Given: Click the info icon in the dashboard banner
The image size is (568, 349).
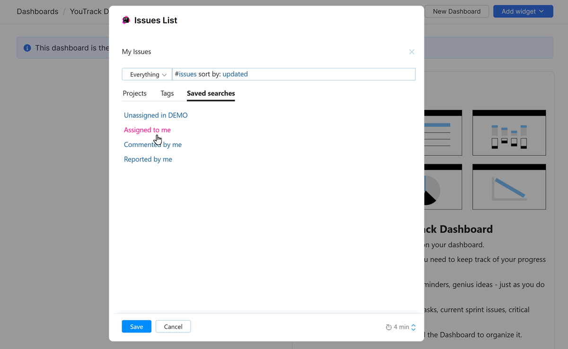Looking at the screenshot, I should click(27, 47).
